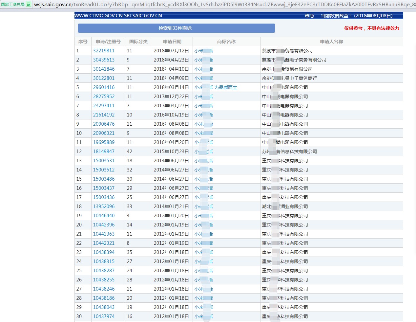Click the 商标名称 column header
Image resolution: width=416 pixels, height=322 pixels.
point(226,42)
